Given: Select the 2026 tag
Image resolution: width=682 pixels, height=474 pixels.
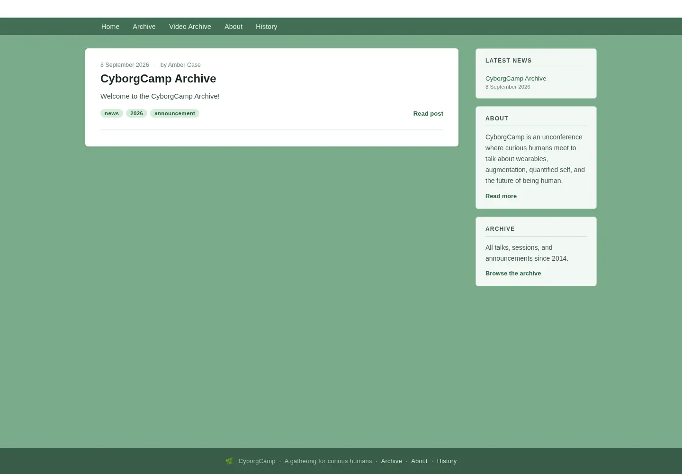Looking at the screenshot, I should [x=136, y=113].
